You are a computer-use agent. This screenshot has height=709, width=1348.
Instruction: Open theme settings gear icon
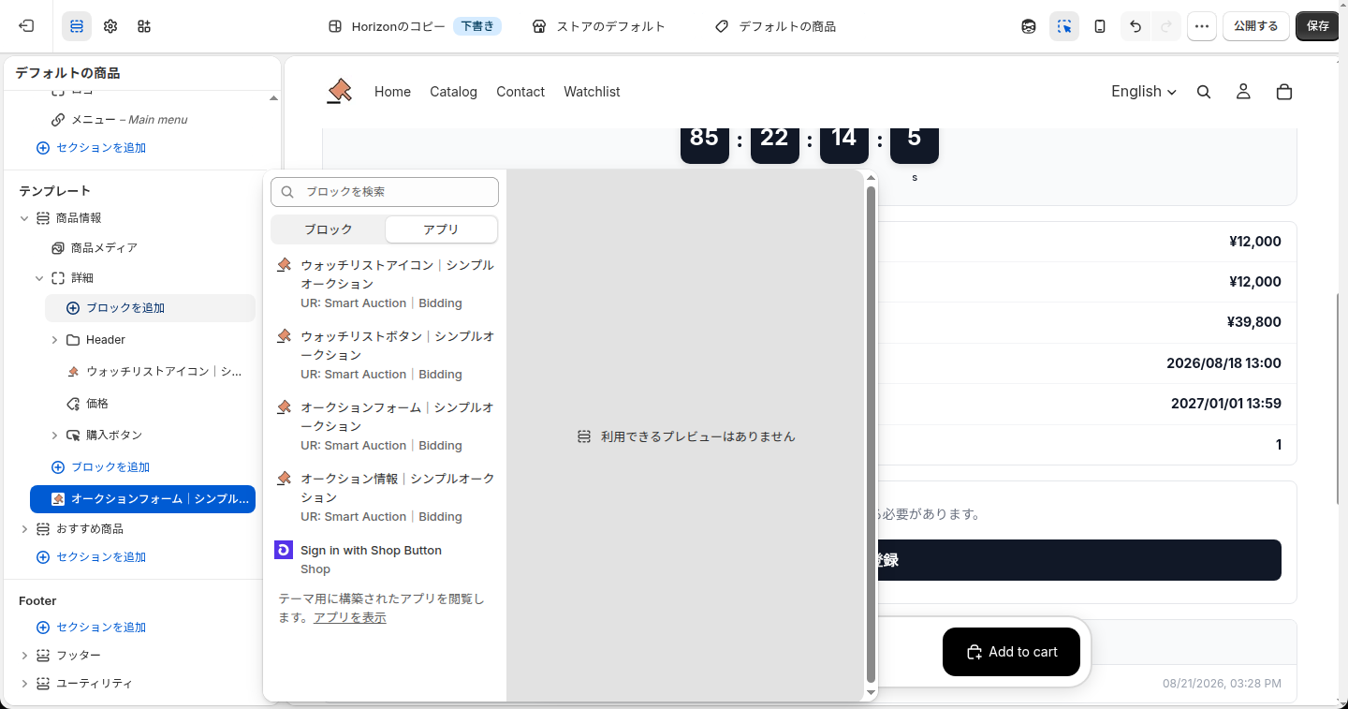[110, 26]
